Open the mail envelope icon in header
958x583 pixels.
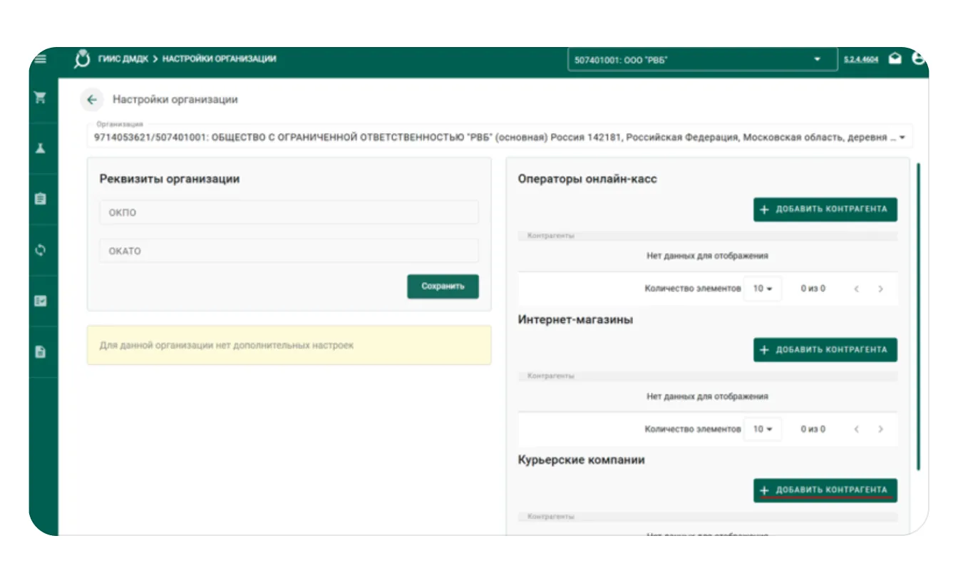(x=895, y=59)
